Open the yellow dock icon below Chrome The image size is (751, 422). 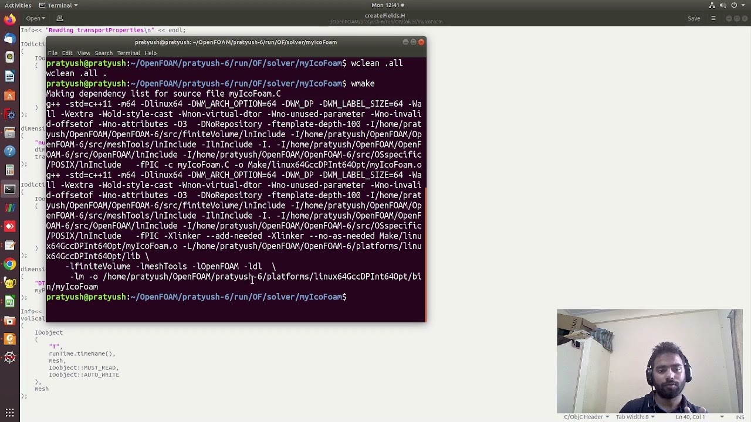coord(9,283)
